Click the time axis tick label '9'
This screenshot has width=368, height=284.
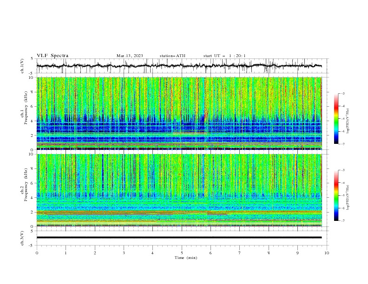pyautogui.click(x=297, y=253)
